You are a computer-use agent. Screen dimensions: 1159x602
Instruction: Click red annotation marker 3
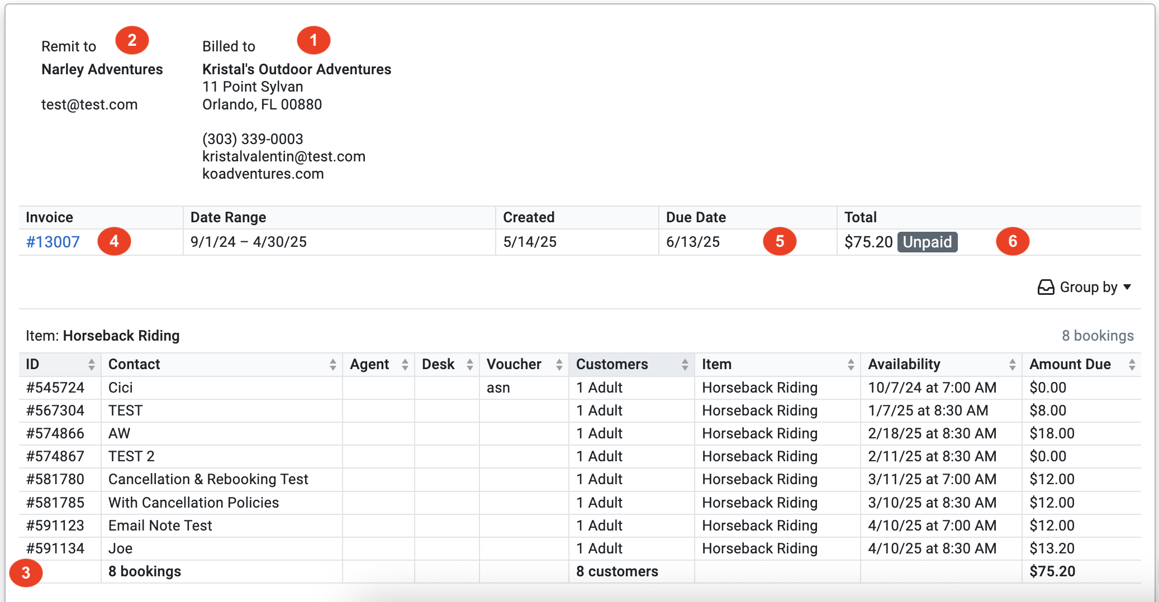pos(26,572)
